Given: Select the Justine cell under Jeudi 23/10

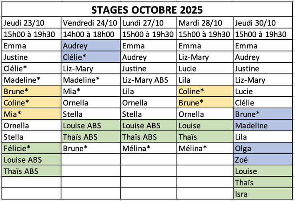Looking at the screenshot, I should pos(31,57).
